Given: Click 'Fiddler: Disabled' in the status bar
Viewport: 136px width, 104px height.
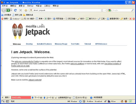Looking at the screenshot, I should point(94,101).
